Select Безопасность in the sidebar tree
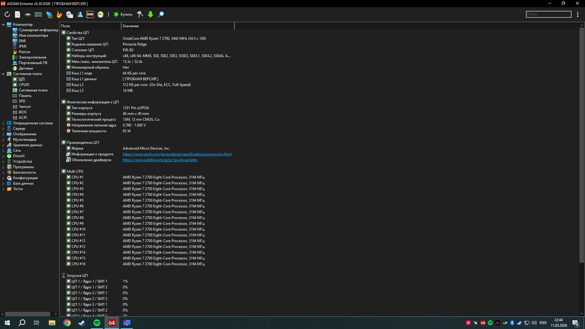 (x=21, y=172)
